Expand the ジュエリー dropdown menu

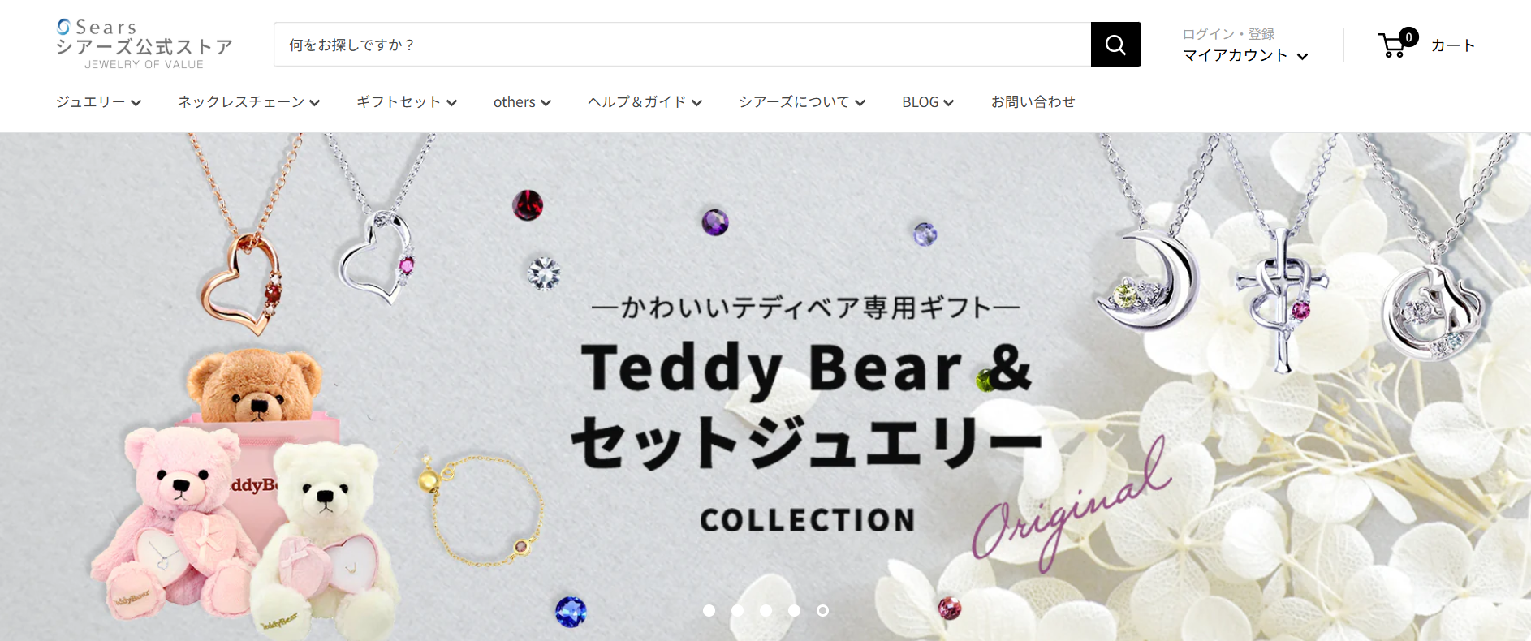coord(98,102)
